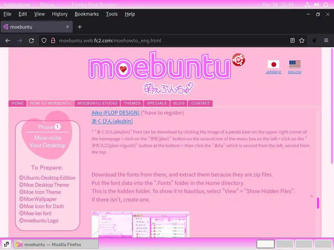Open the Bookmarks menu
334x250 pixels.
87,14
